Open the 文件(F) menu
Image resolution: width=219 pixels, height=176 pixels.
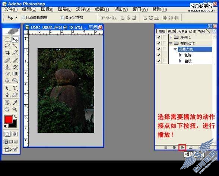pos(10,9)
